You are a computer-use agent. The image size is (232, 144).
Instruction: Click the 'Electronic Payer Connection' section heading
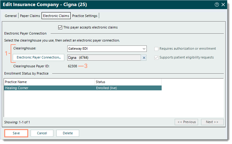(x=25, y=34)
